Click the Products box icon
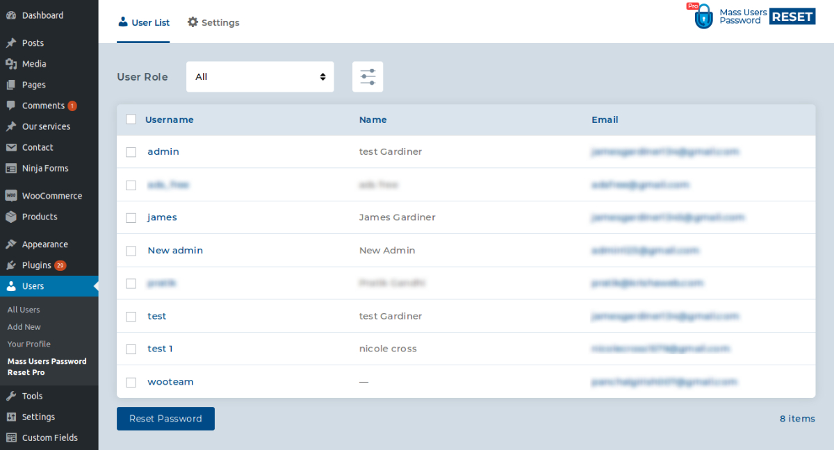 pyautogui.click(x=11, y=217)
